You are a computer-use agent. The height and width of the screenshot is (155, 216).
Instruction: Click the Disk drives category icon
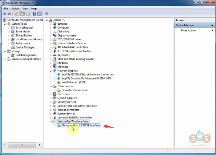pos(55,32)
